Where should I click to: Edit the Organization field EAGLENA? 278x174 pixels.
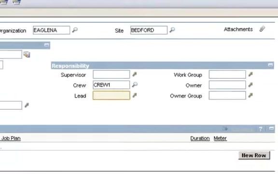[x=51, y=30]
